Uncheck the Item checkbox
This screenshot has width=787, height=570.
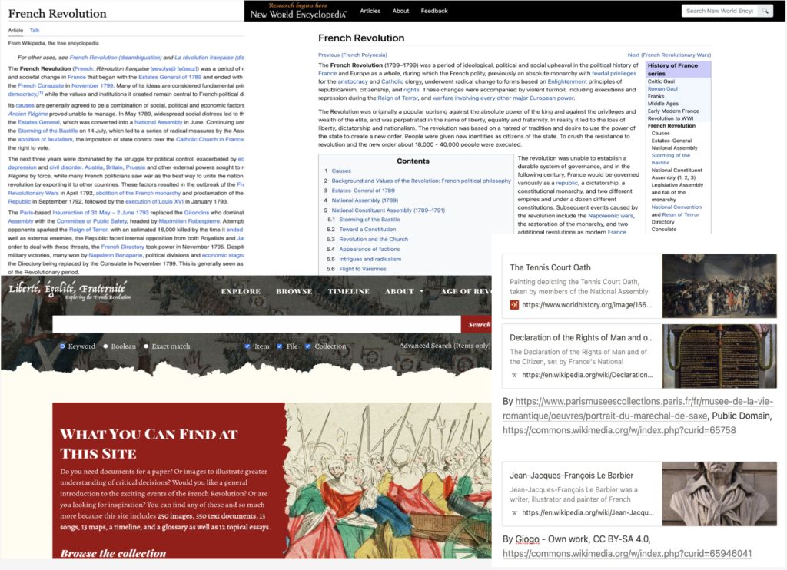[247, 346]
